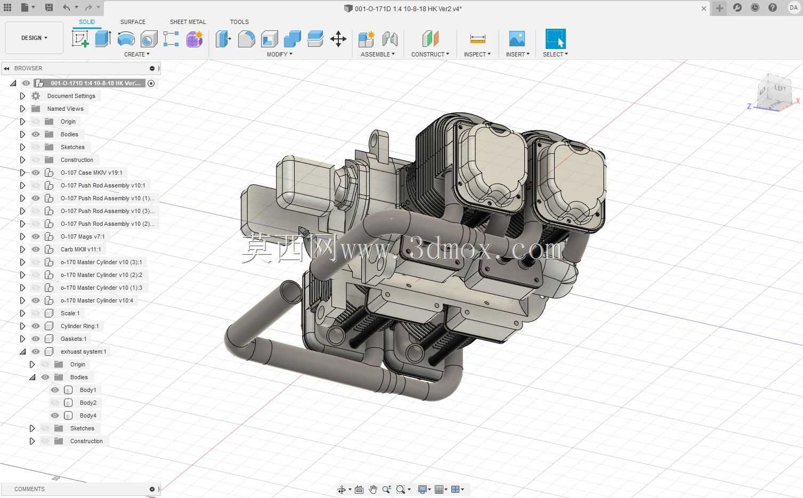This screenshot has width=803, height=498.
Task: Toggle visibility of exhuast system:1
Action: tap(36, 352)
